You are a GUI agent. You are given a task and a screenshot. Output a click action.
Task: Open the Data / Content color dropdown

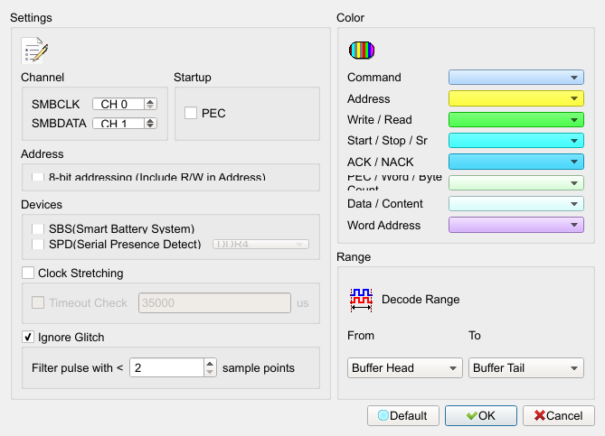point(515,204)
